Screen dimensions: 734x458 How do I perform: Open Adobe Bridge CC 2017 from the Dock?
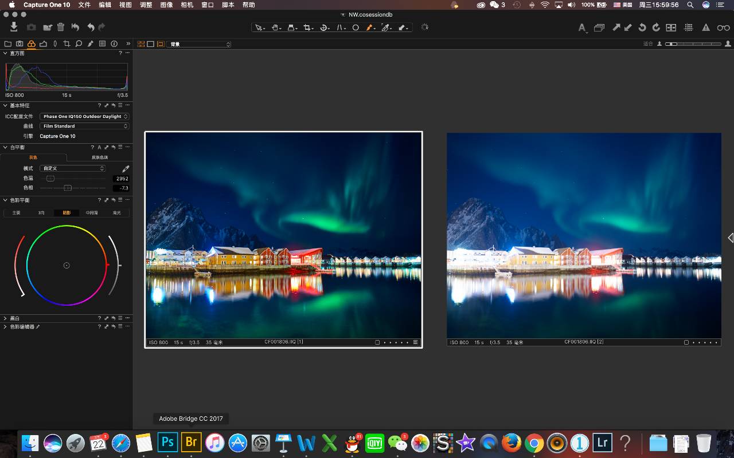[191, 442]
